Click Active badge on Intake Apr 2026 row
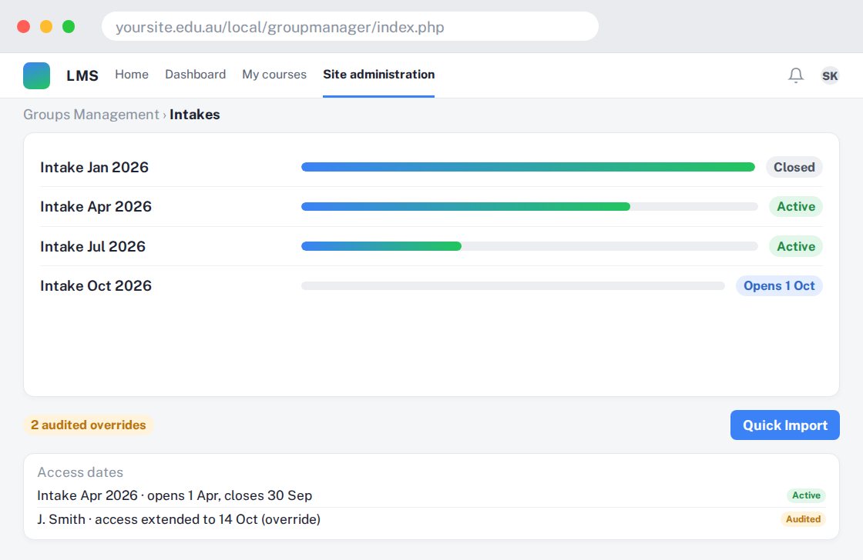Viewport: 863px width, 560px height. pyautogui.click(x=796, y=207)
